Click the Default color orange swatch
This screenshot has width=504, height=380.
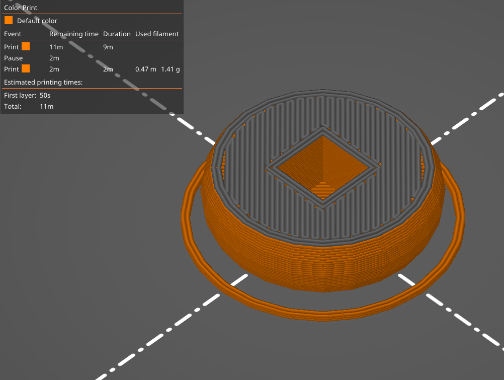coord(9,20)
